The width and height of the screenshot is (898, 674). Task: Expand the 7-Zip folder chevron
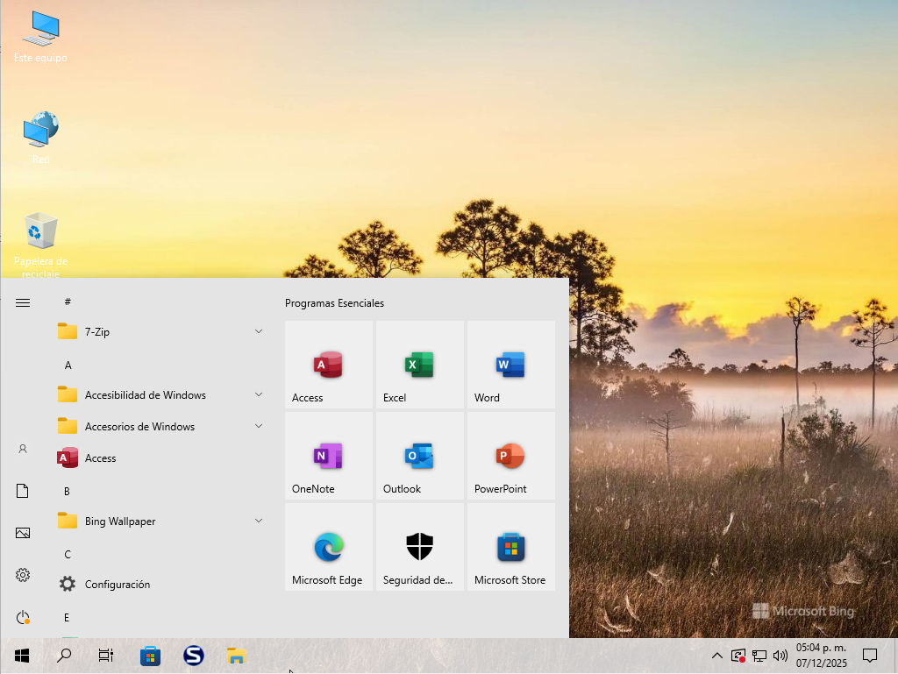pyautogui.click(x=259, y=331)
